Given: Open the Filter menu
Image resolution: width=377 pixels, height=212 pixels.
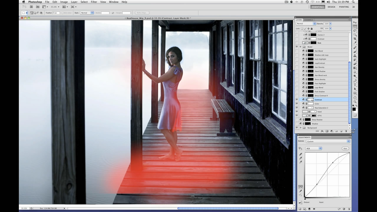Looking at the screenshot, I should tap(94, 2).
